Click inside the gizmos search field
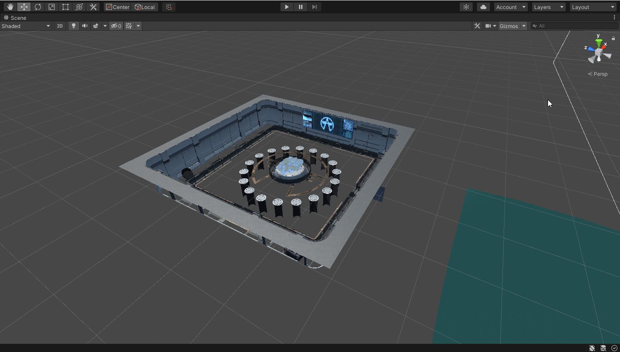The image size is (620, 352). [573, 26]
